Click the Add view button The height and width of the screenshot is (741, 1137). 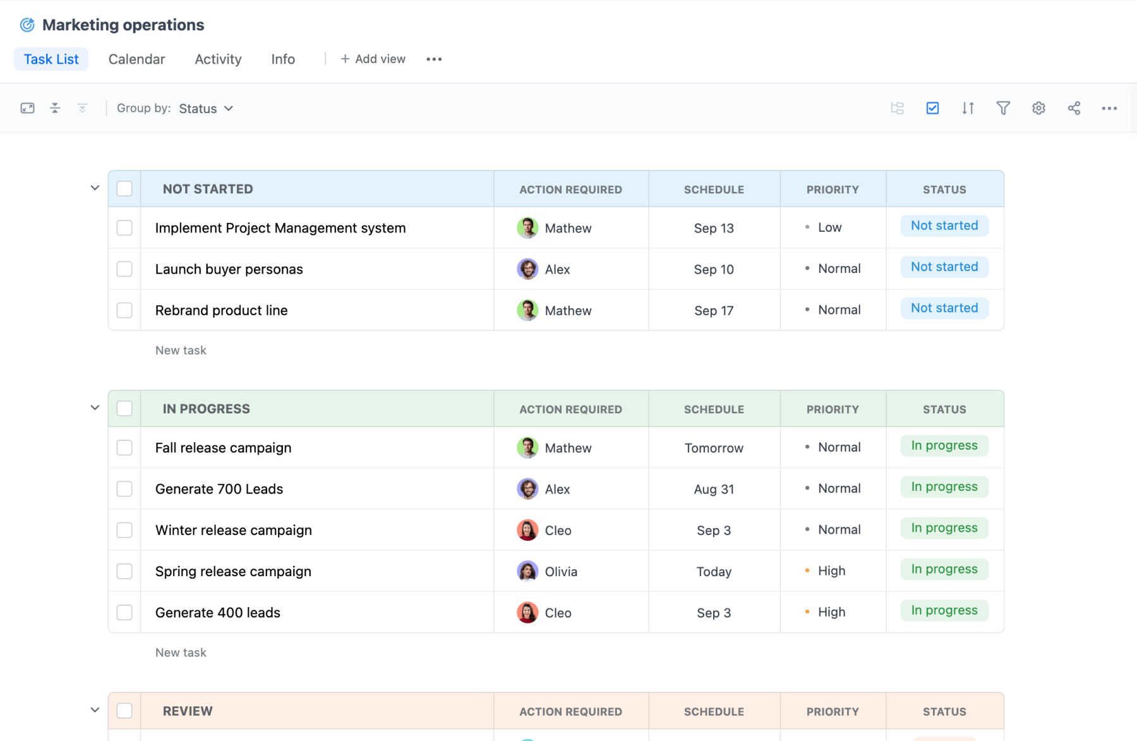coord(373,59)
